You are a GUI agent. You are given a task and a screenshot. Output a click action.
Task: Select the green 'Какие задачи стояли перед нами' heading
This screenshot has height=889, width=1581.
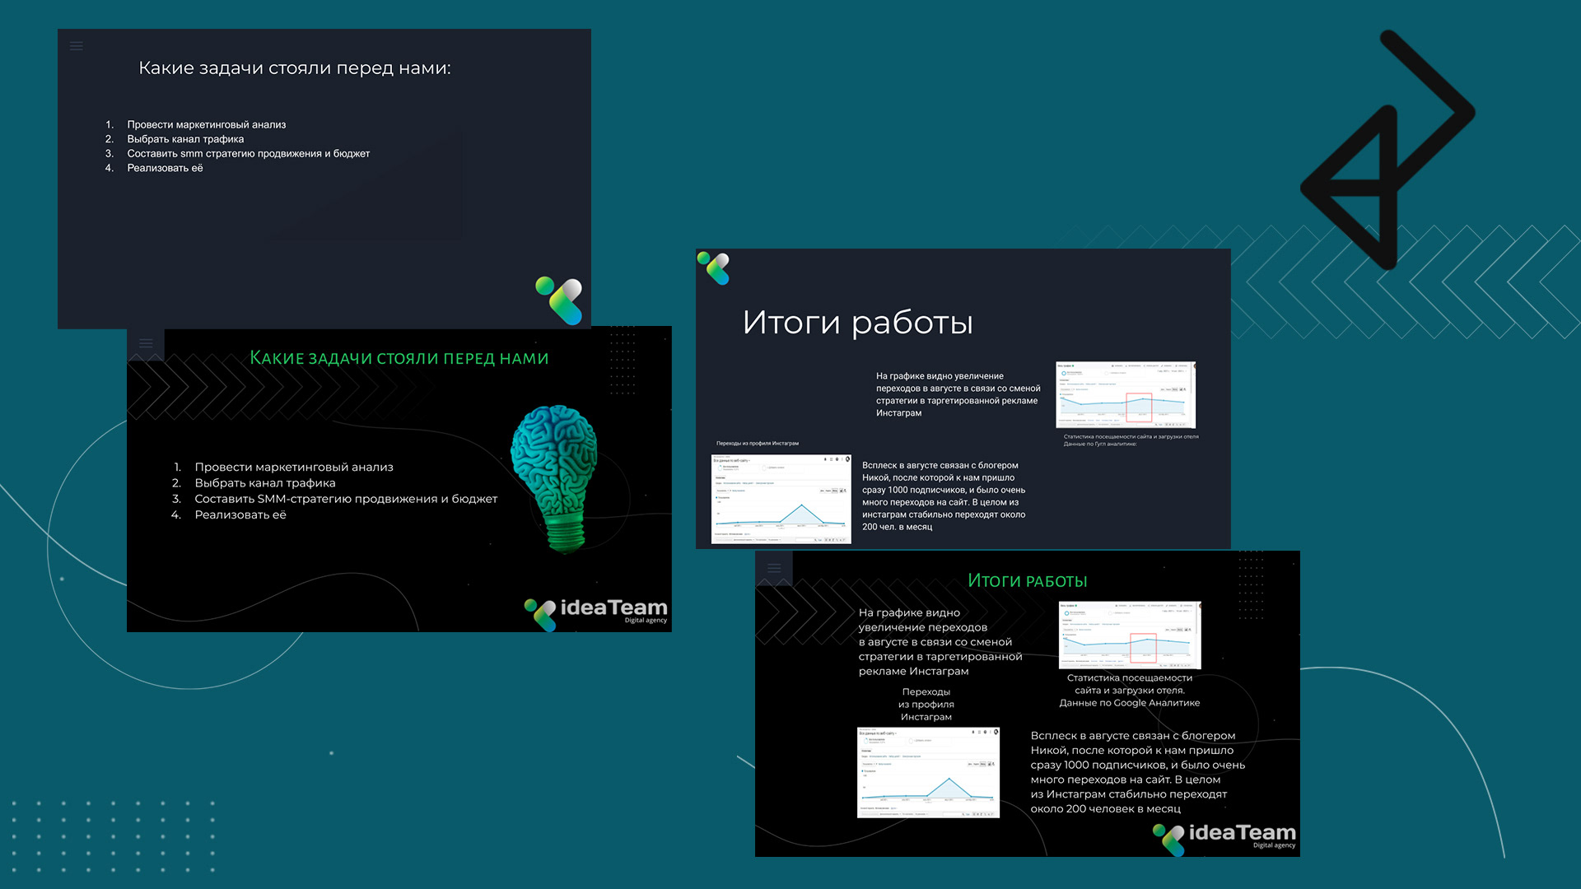point(399,358)
